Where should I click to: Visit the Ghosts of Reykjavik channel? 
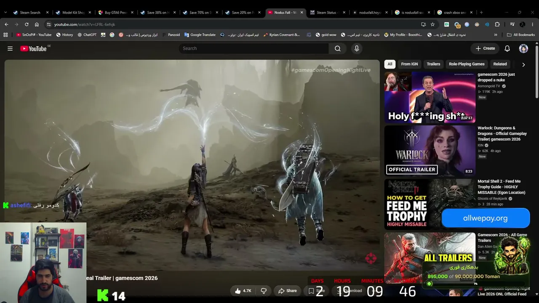click(x=492, y=199)
